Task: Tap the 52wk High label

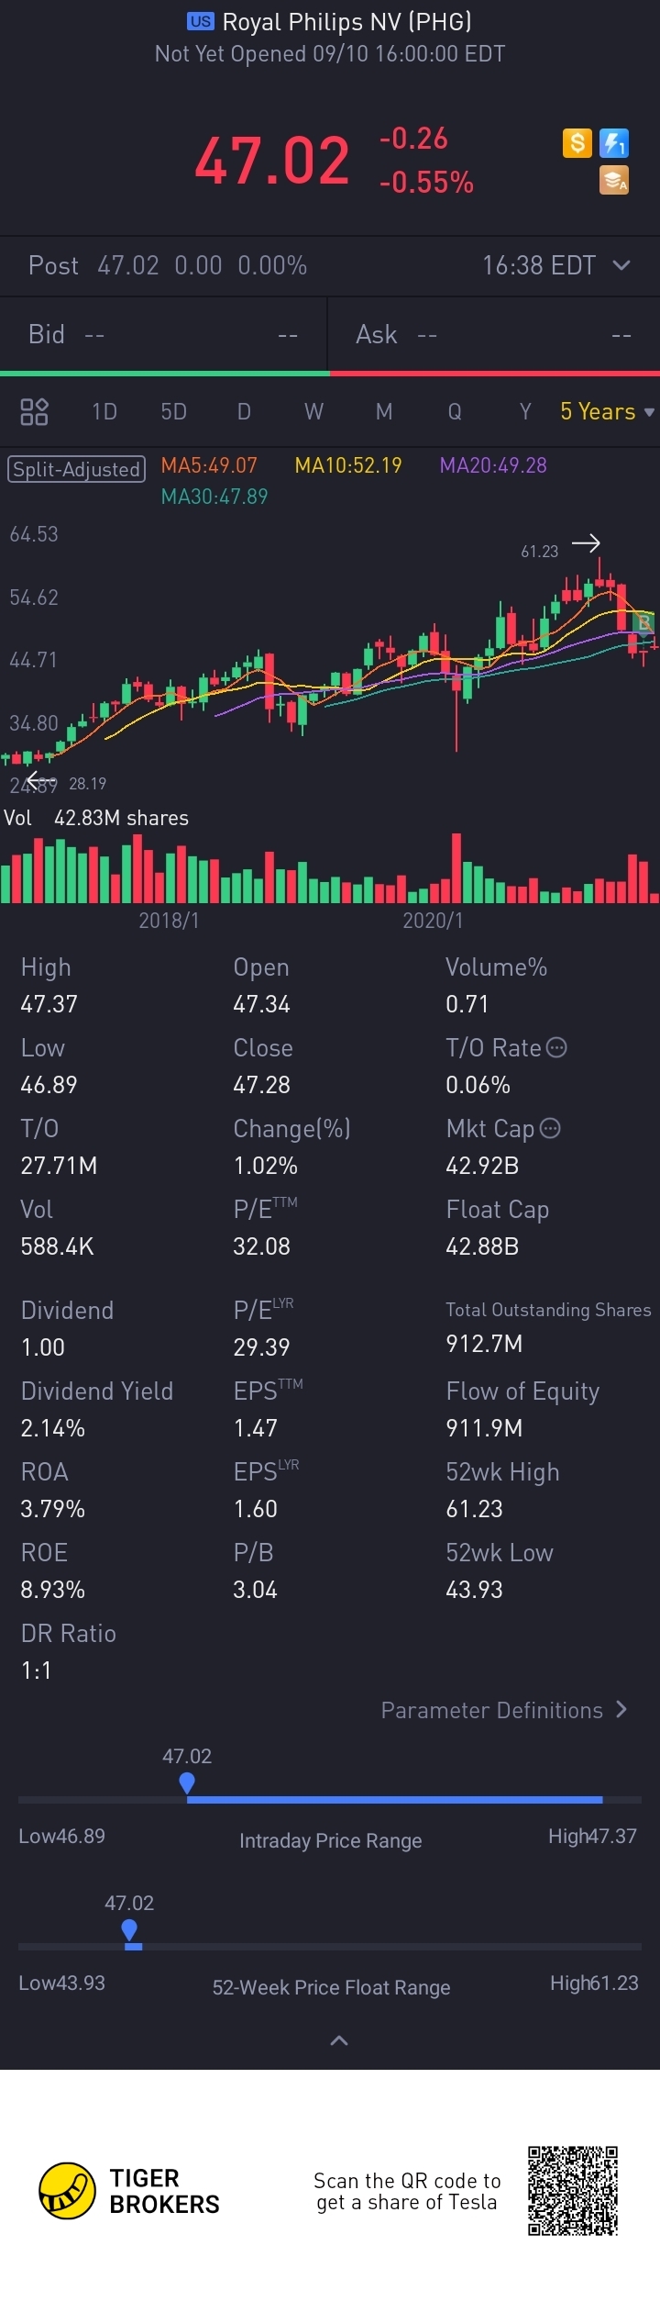Action: coord(502,1472)
